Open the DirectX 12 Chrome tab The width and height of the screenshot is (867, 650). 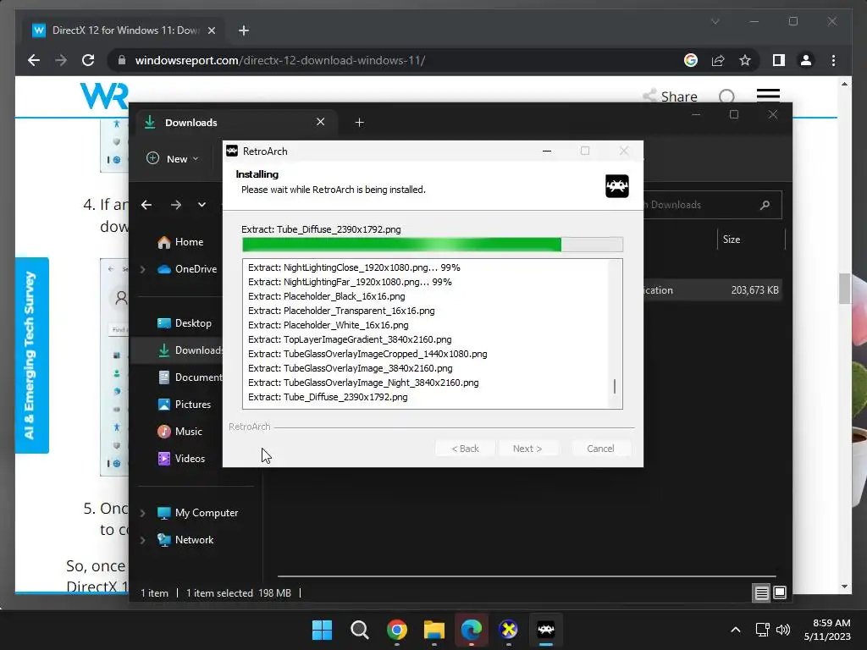tap(124, 30)
